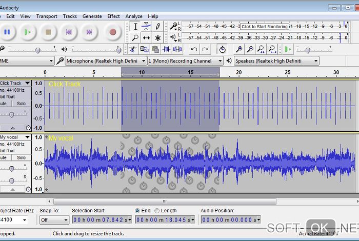Skip to End of the project
Image resolution: width=359 pixels, height=241 pixels.
click(x=89, y=32)
